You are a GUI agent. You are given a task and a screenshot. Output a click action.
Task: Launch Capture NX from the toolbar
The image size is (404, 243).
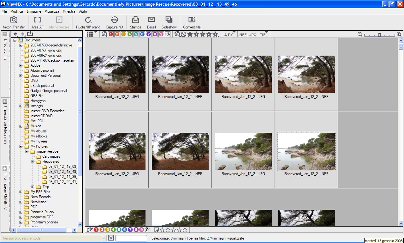[x=115, y=20]
